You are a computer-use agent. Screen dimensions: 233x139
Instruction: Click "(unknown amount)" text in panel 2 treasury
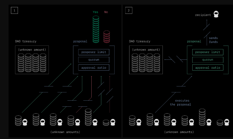[x=146, y=50]
